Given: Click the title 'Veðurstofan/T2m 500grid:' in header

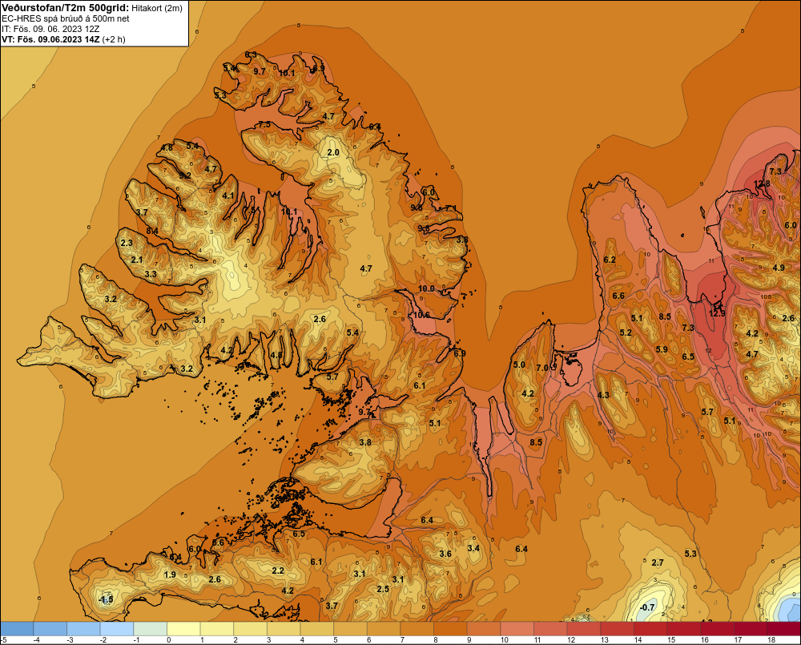Looking at the screenshot, I should (x=66, y=8).
